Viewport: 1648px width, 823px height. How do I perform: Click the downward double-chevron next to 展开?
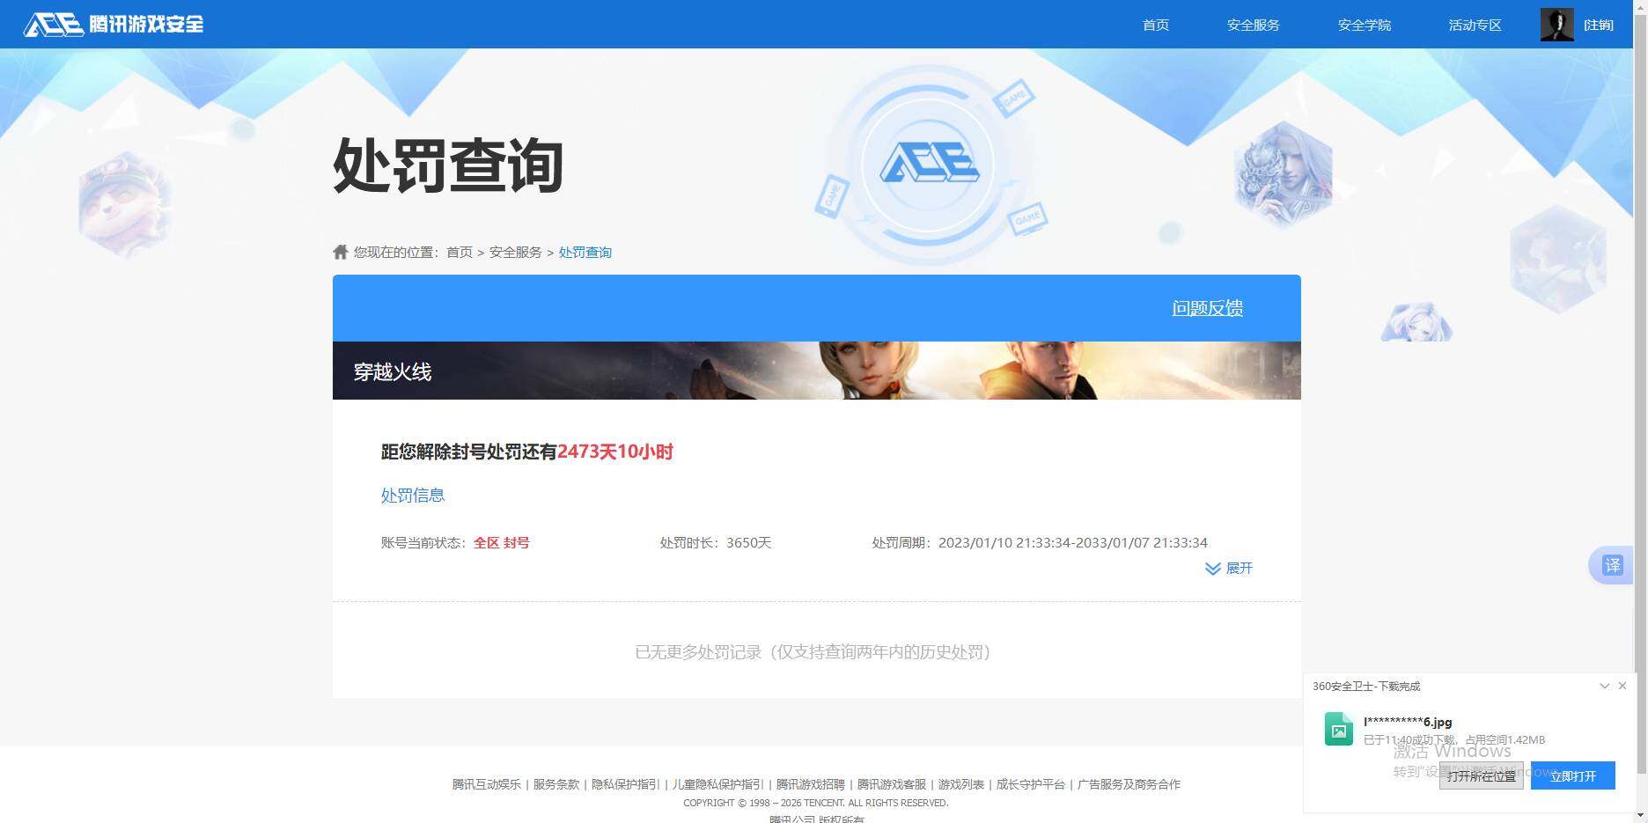coord(1211,569)
